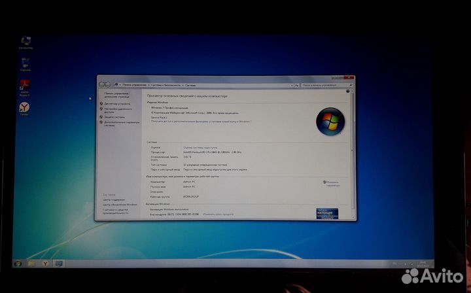Open Центр обновления Windows link
Screen dimensions: 471x293
(120, 205)
